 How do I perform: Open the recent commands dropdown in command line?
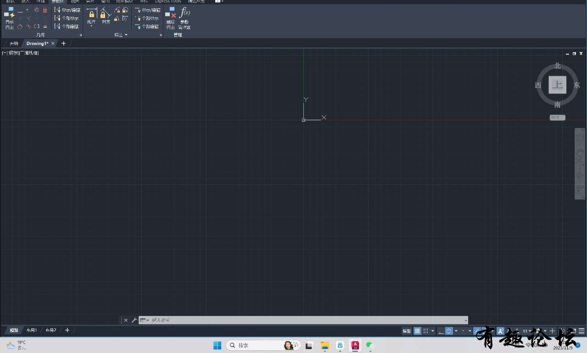[144, 320]
